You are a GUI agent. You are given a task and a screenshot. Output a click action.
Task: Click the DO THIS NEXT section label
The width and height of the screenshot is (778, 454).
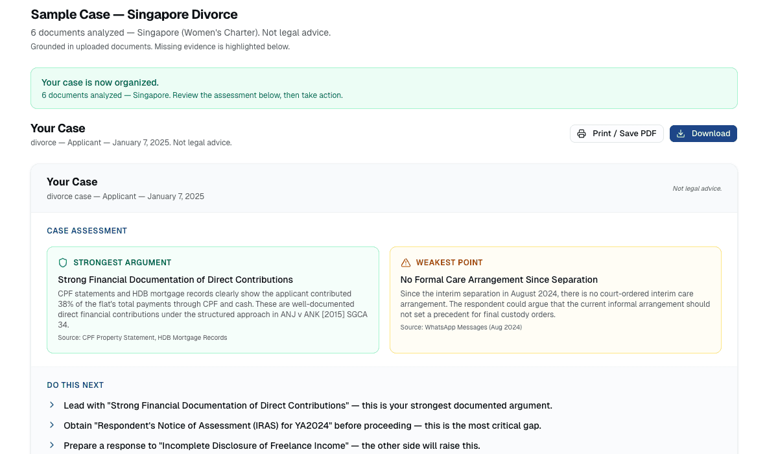[x=75, y=385]
